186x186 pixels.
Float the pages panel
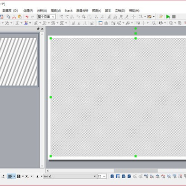point(38,29)
